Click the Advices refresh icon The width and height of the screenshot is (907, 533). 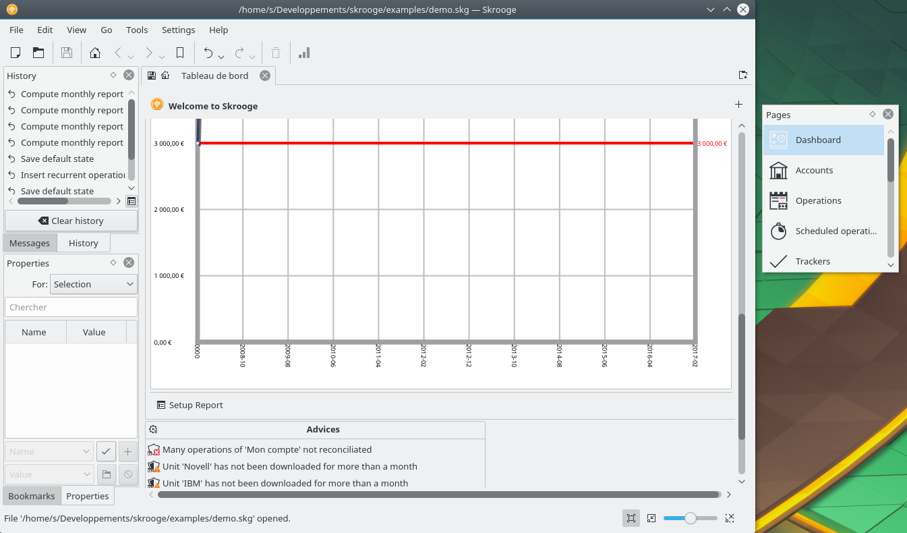click(153, 429)
